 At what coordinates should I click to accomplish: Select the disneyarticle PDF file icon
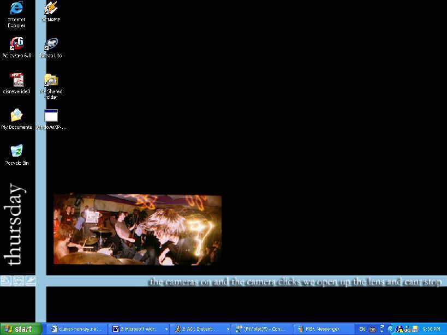(x=16, y=81)
